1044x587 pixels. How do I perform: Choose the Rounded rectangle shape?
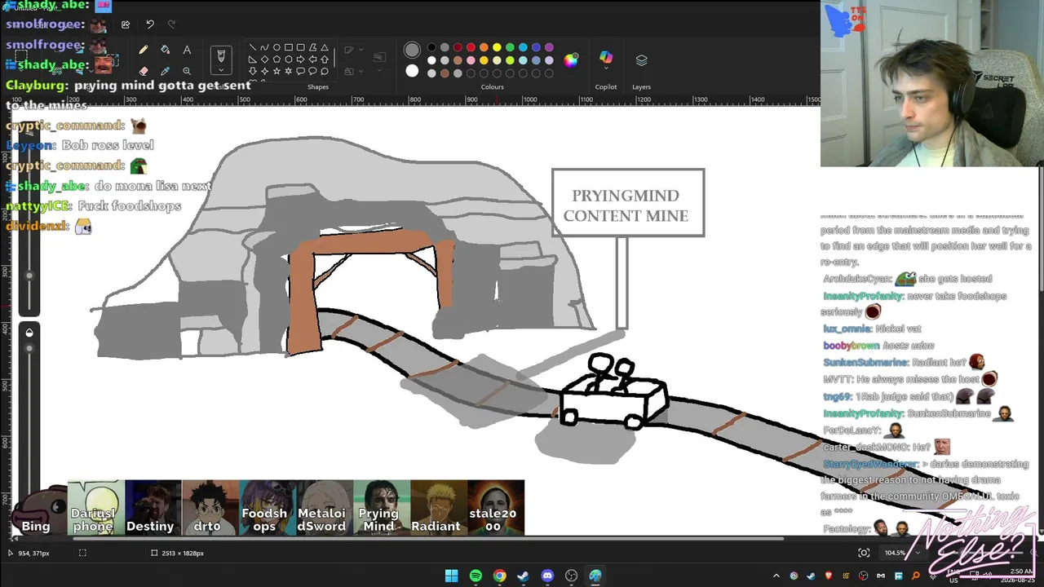[300, 47]
